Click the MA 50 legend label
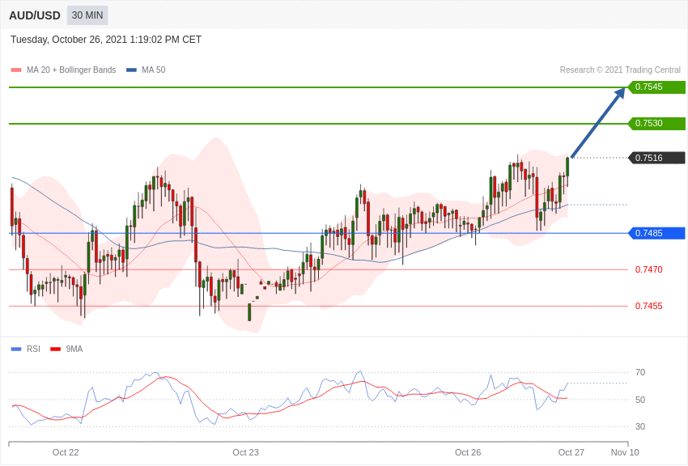This screenshot has height=466, width=688. tap(154, 70)
